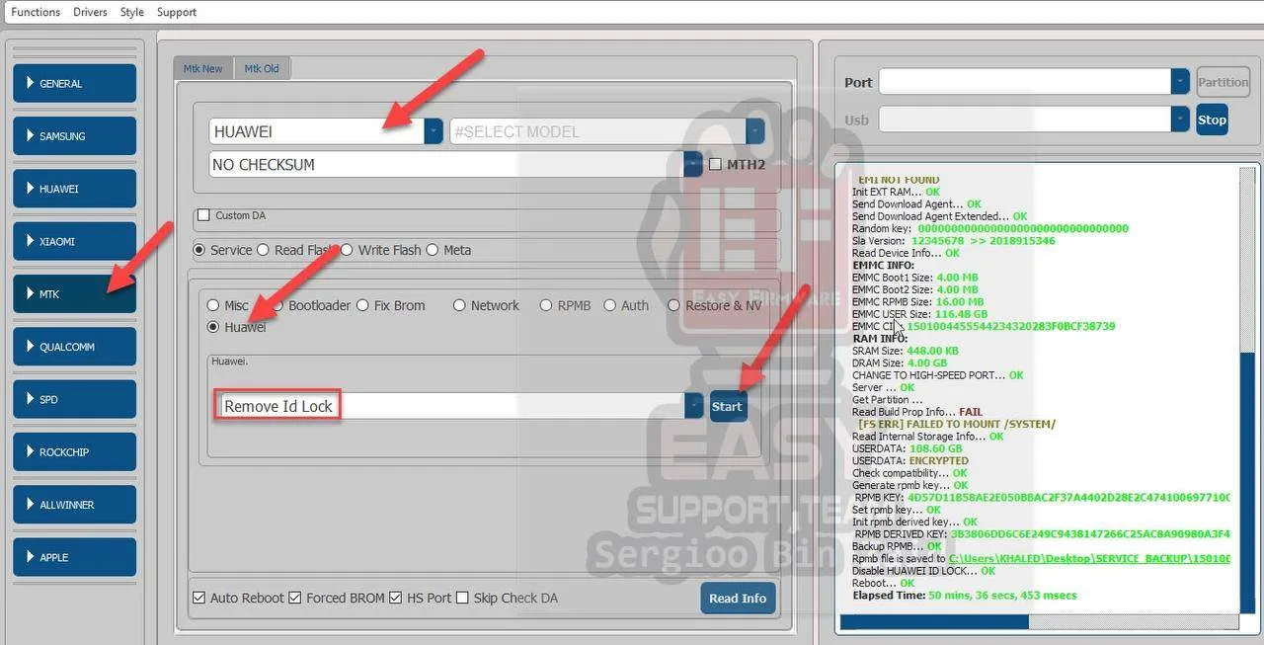Viewport: 1264px width, 645px height.
Task: Click the log panel vertical scrollbar
Action: [1247, 395]
